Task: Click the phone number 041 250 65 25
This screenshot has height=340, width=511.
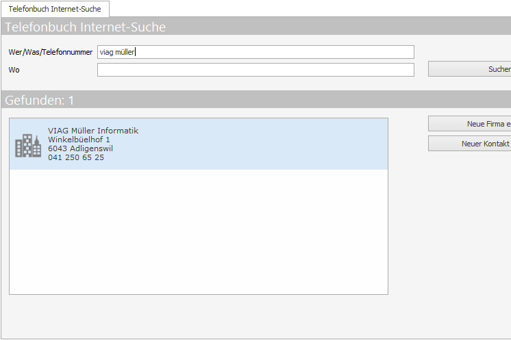Action: pyautogui.click(x=76, y=157)
